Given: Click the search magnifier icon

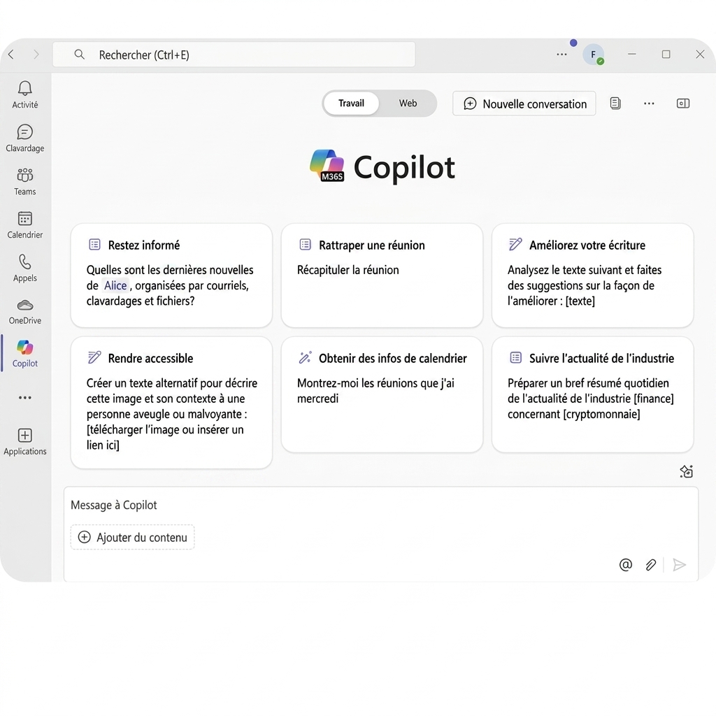Looking at the screenshot, I should click(x=80, y=55).
